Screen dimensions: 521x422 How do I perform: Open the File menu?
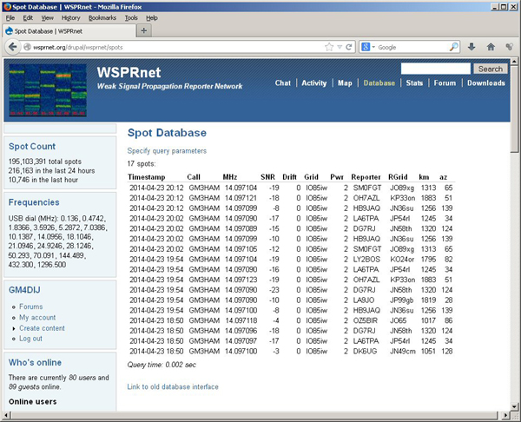[10, 18]
